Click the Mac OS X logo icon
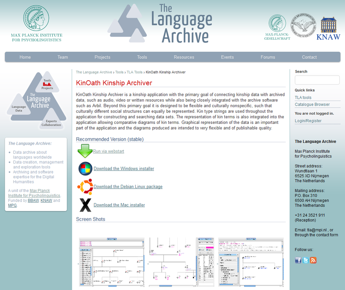 click(x=85, y=205)
